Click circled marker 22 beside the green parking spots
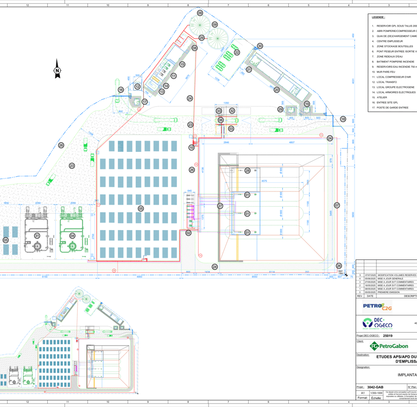Screen dimensions: 417x407 (237, 53)
